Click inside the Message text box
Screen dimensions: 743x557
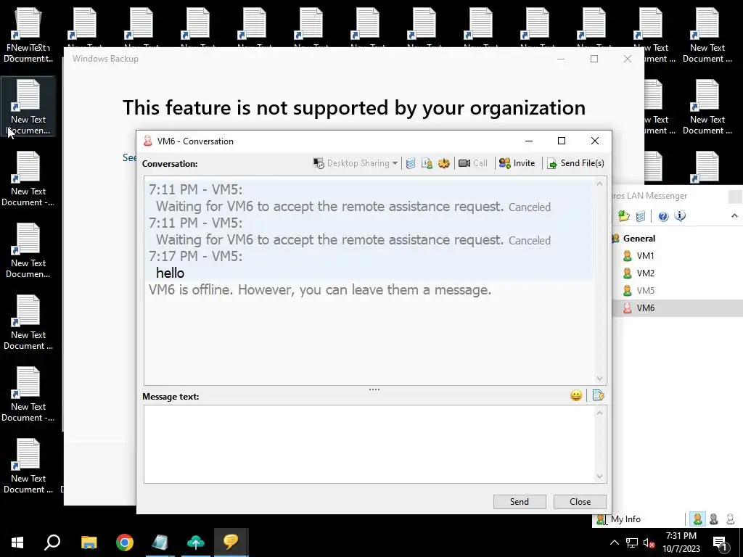(369, 444)
